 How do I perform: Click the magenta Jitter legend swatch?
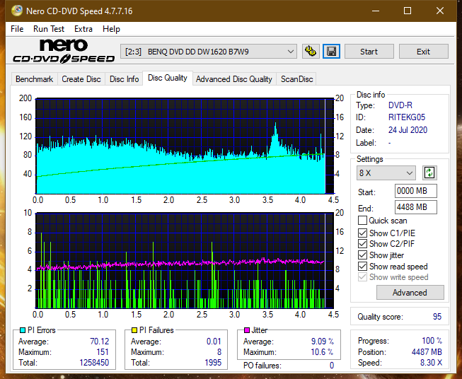point(247,330)
